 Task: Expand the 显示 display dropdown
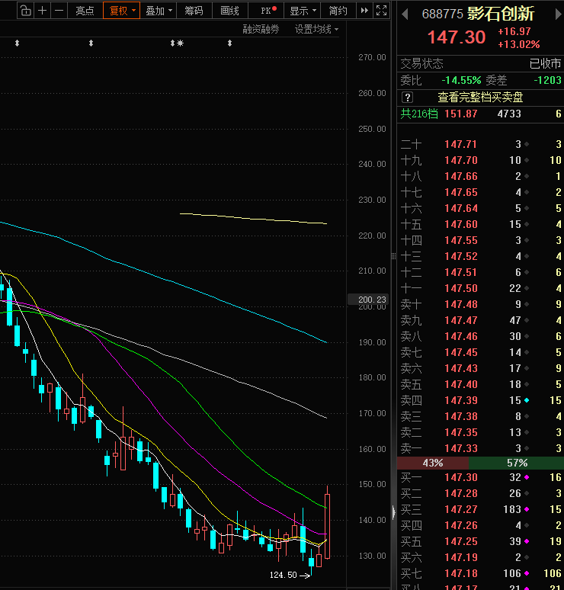(302, 11)
